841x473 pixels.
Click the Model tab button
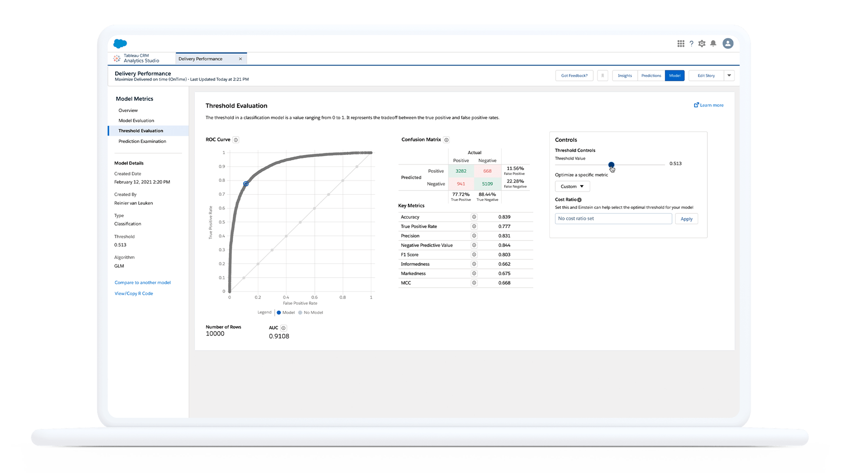(674, 76)
